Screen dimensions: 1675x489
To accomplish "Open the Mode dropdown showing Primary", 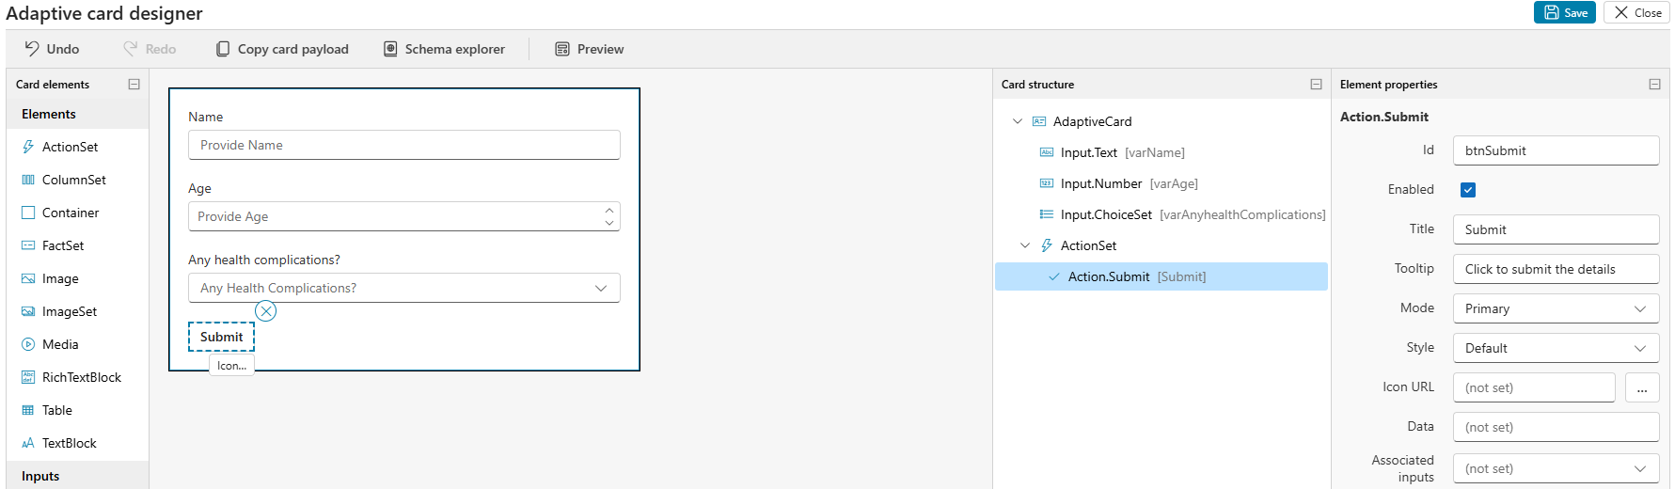I will pos(1556,308).
